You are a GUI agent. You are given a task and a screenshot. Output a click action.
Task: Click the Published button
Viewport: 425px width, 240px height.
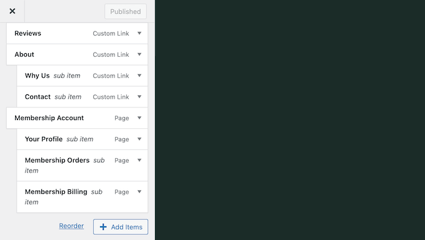coord(126,11)
